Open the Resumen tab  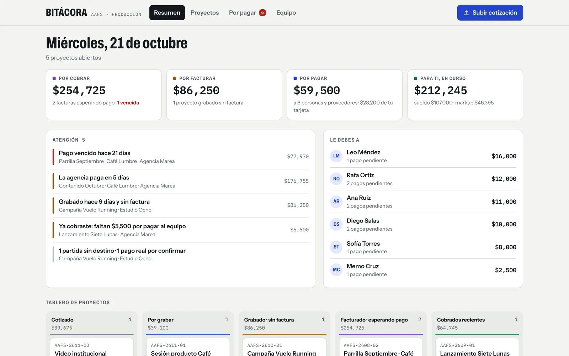(167, 13)
